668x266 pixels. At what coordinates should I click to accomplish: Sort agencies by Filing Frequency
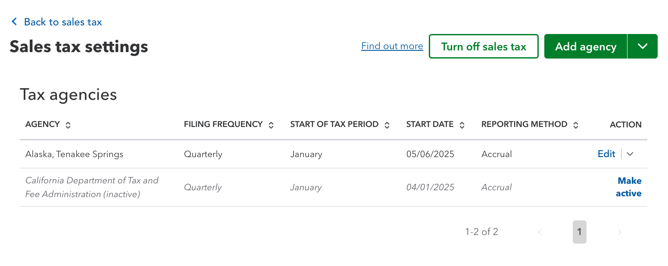click(272, 124)
